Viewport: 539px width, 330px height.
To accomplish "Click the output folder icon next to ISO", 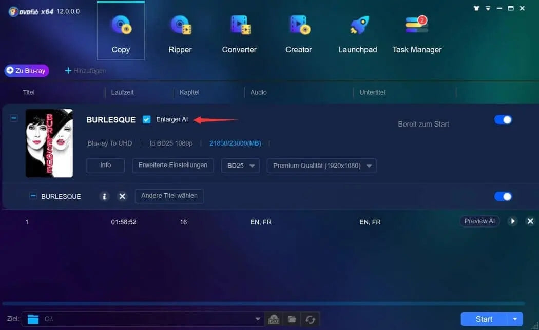I will tap(292, 319).
